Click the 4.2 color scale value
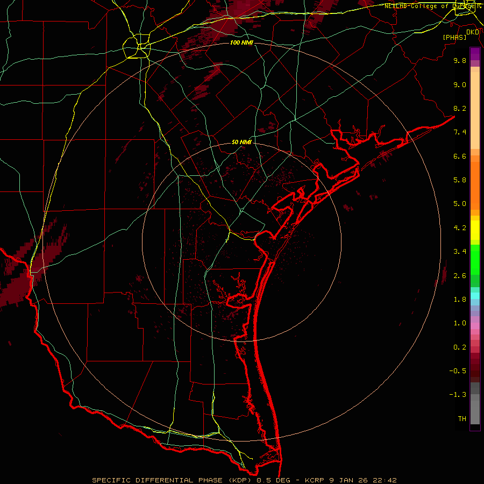Image resolution: width=484 pixels, height=484 pixels. 460,228
